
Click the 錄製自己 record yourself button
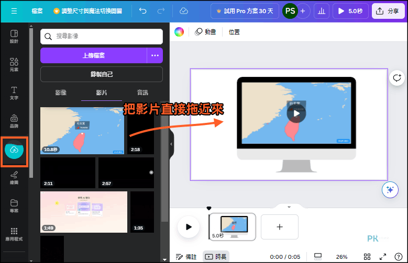(x=102, y=74)
